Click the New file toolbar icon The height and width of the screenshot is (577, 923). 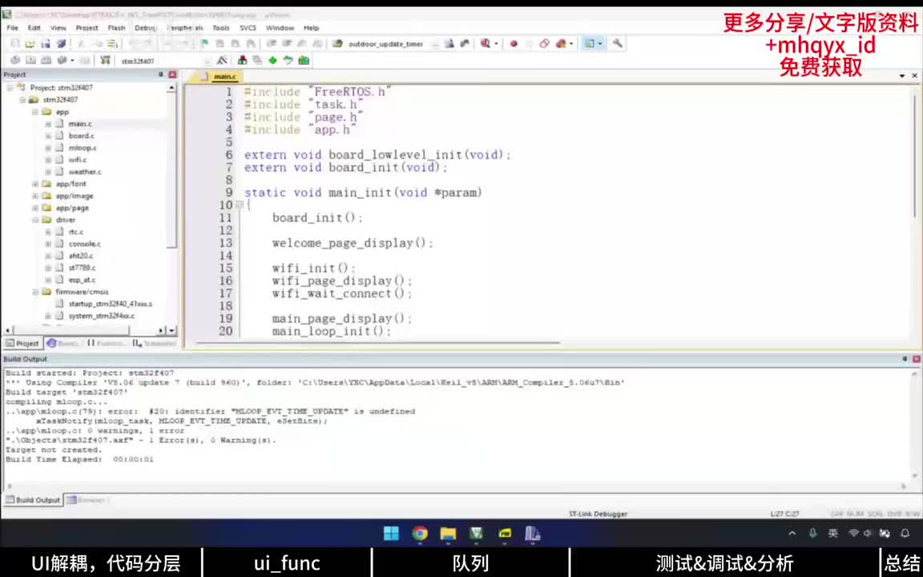[15, 43]
